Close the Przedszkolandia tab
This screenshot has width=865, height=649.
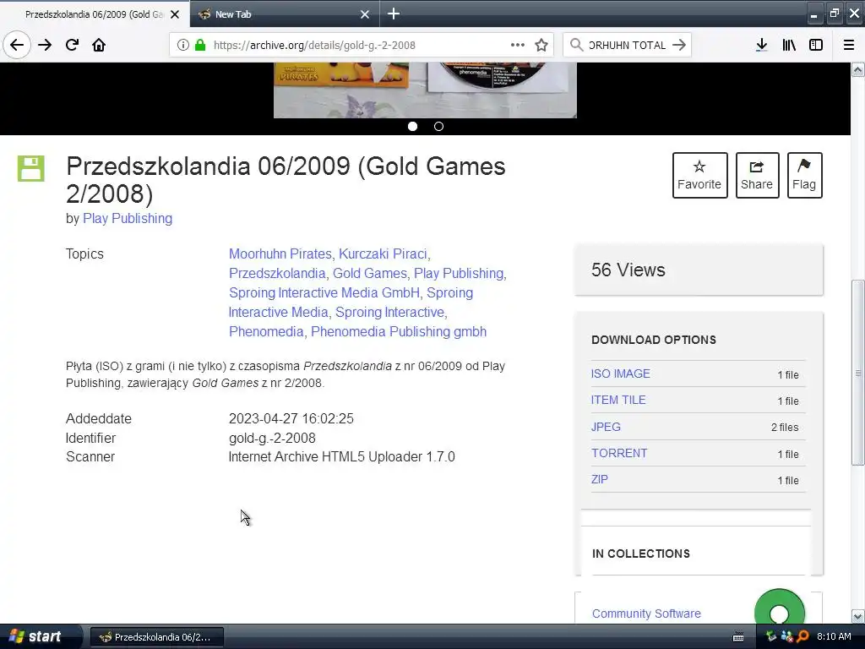pyautogui.click(x=175, y=14)
